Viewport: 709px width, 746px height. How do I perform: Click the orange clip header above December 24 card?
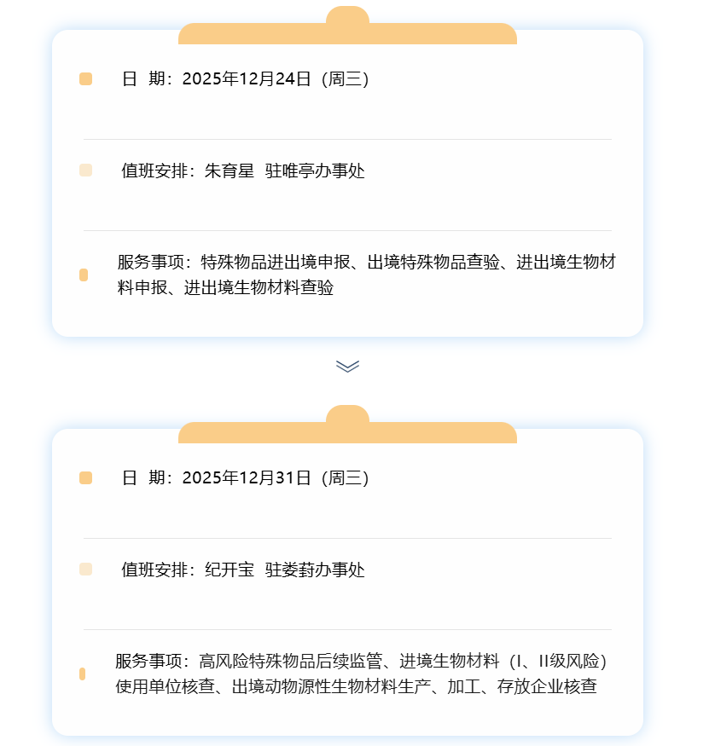pos(347,31)
